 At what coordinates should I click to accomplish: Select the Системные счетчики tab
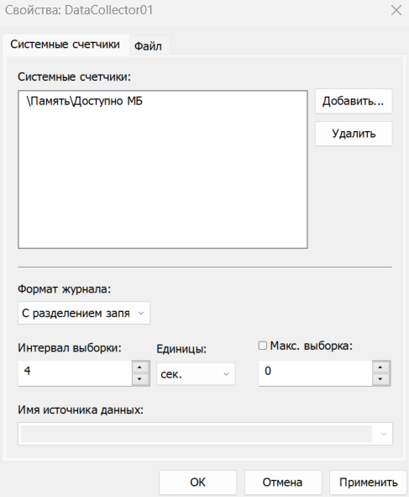[66, 45]
